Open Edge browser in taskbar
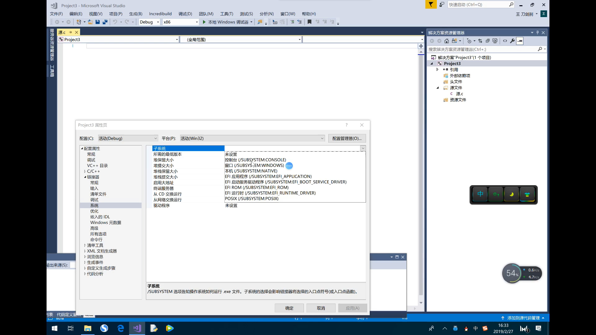 pyautogui.click(x=120, y=328)
